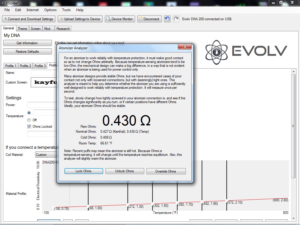Select the Profile 3 tab
The image size is (300, 225).
pos(40,66)
